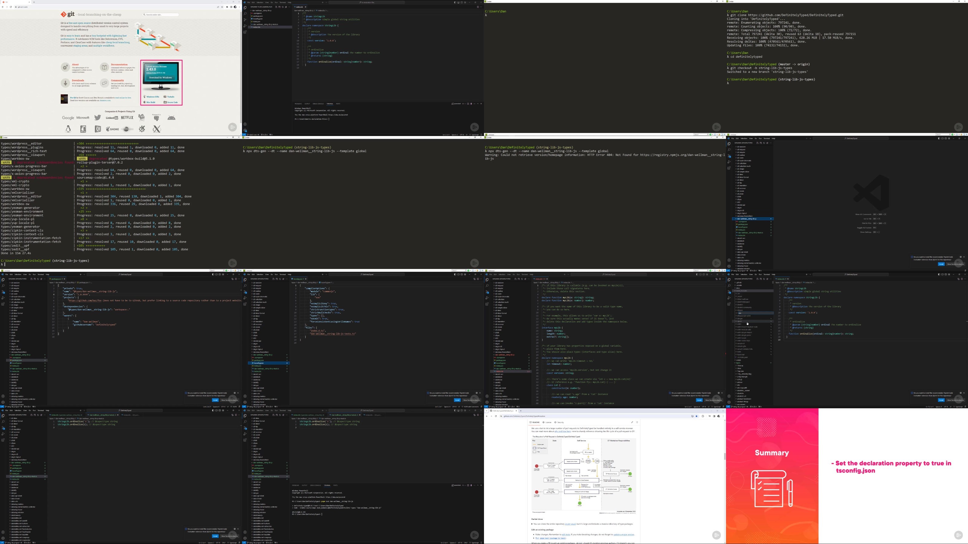Expand Partial clone disclosure on GitHub README
968x544 pixels.
coord(532,524)
